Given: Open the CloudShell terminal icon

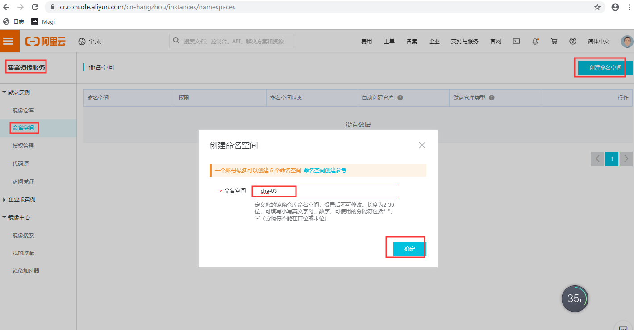Looking at the screenshot, I should click(516, 41).
